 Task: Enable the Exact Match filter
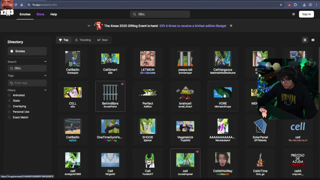[9, 117]
